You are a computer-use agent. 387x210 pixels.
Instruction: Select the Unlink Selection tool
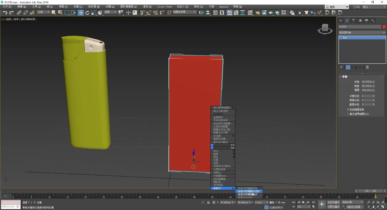tap(25, 12)
